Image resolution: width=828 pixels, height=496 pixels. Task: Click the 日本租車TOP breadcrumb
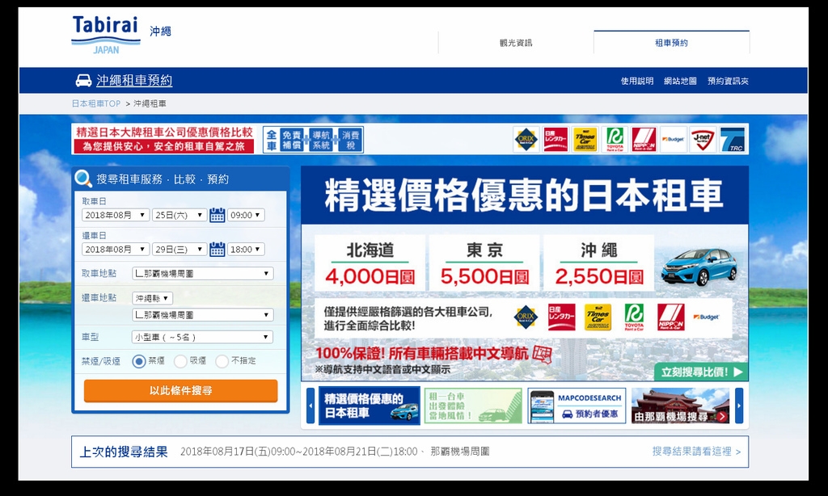tap(96, 103)
